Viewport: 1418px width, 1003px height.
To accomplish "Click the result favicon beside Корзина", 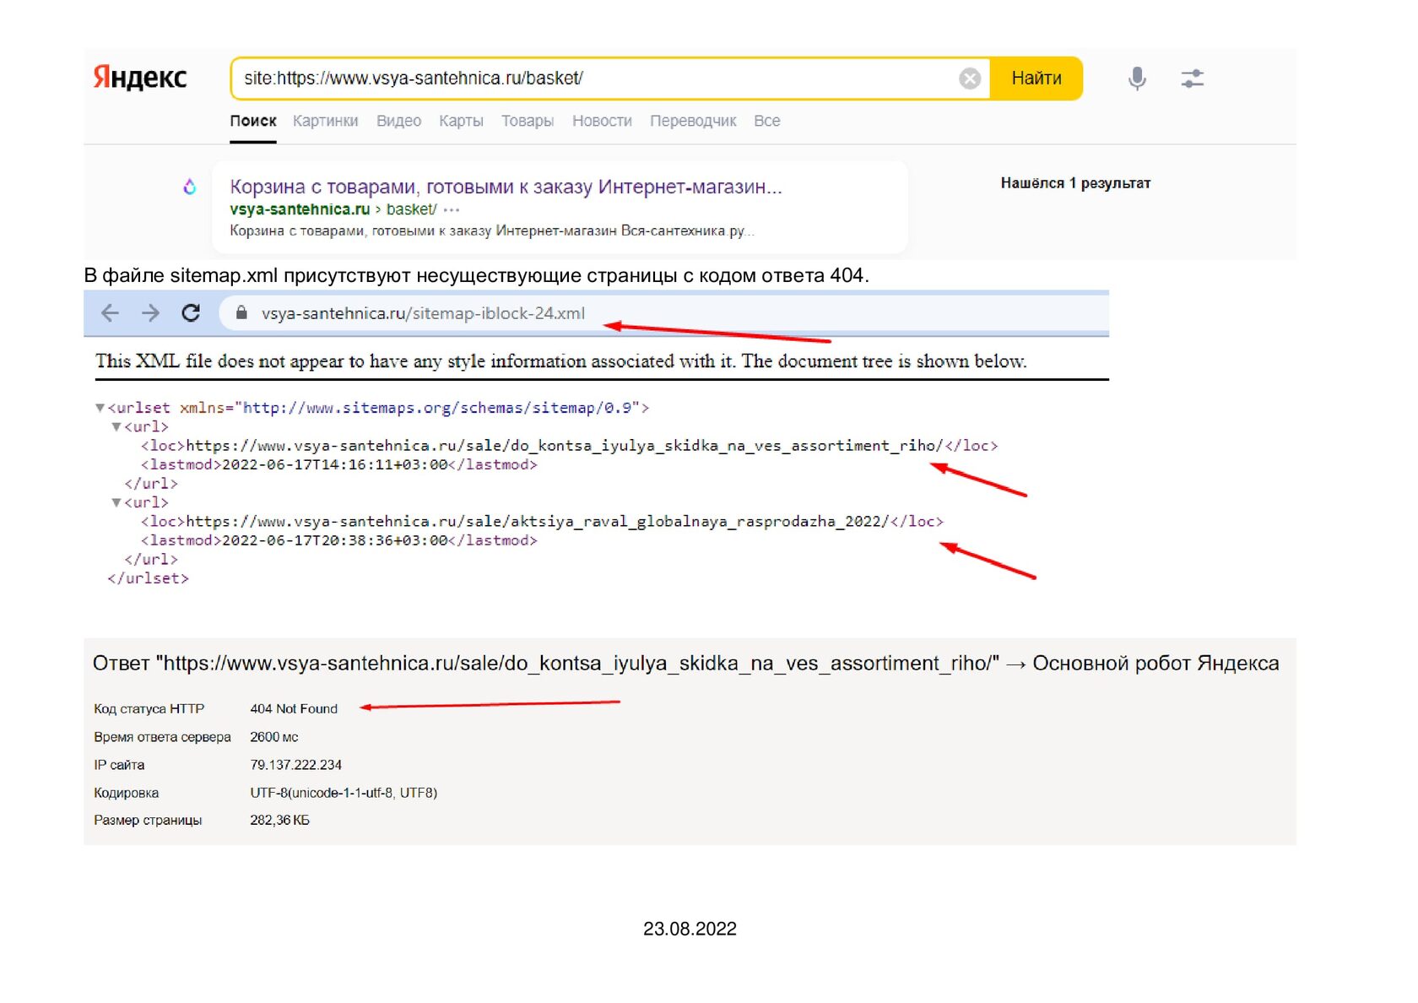I will coord(190,187).
